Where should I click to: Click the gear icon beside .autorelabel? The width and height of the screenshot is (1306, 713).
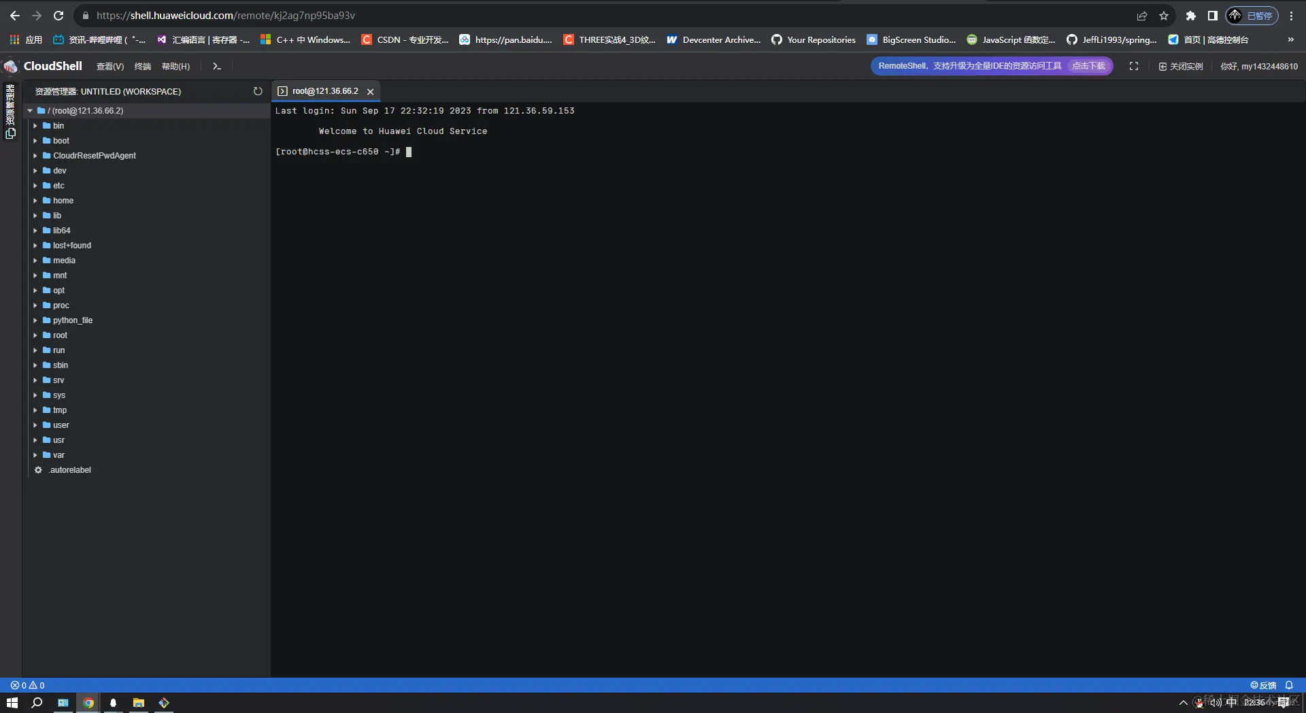[39, 469]
